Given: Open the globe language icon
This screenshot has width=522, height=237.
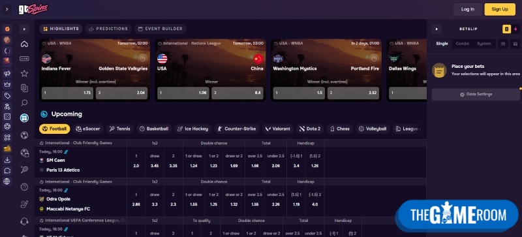Looking at the screenshot, I should (7, 182).
